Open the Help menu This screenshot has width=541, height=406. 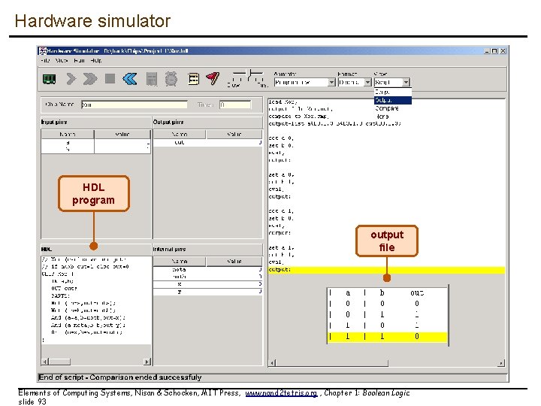(96, 60)
